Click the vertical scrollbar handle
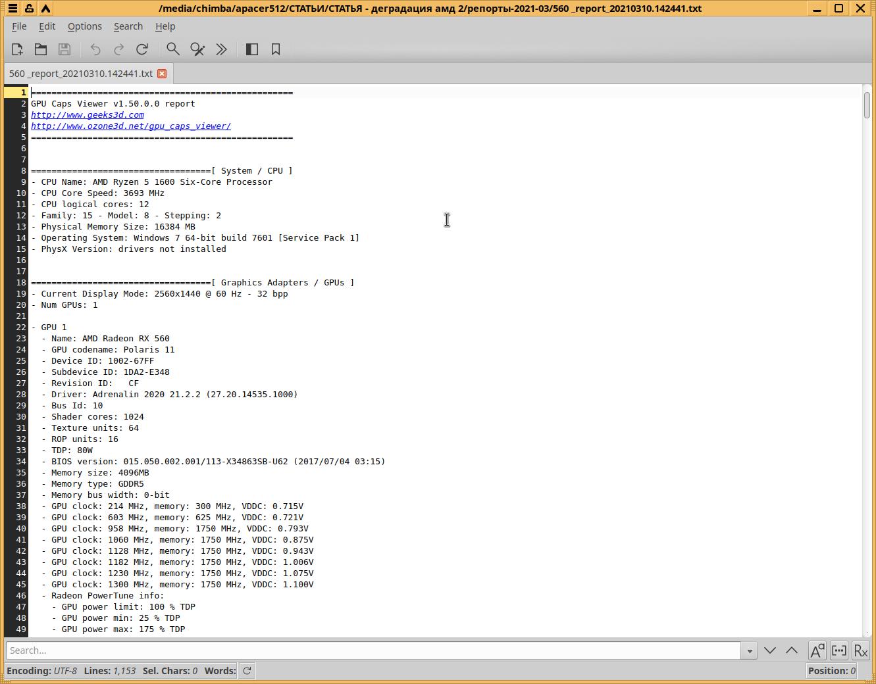Image resolution: width=876 pixels, height=684 pixels. pyautogui.click(x=867, y=105)
